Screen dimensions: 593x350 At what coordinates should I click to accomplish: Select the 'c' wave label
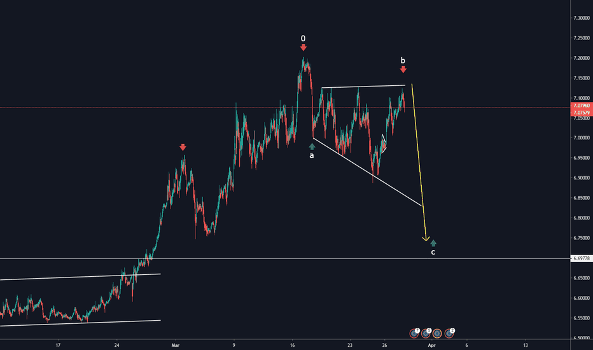433,252
